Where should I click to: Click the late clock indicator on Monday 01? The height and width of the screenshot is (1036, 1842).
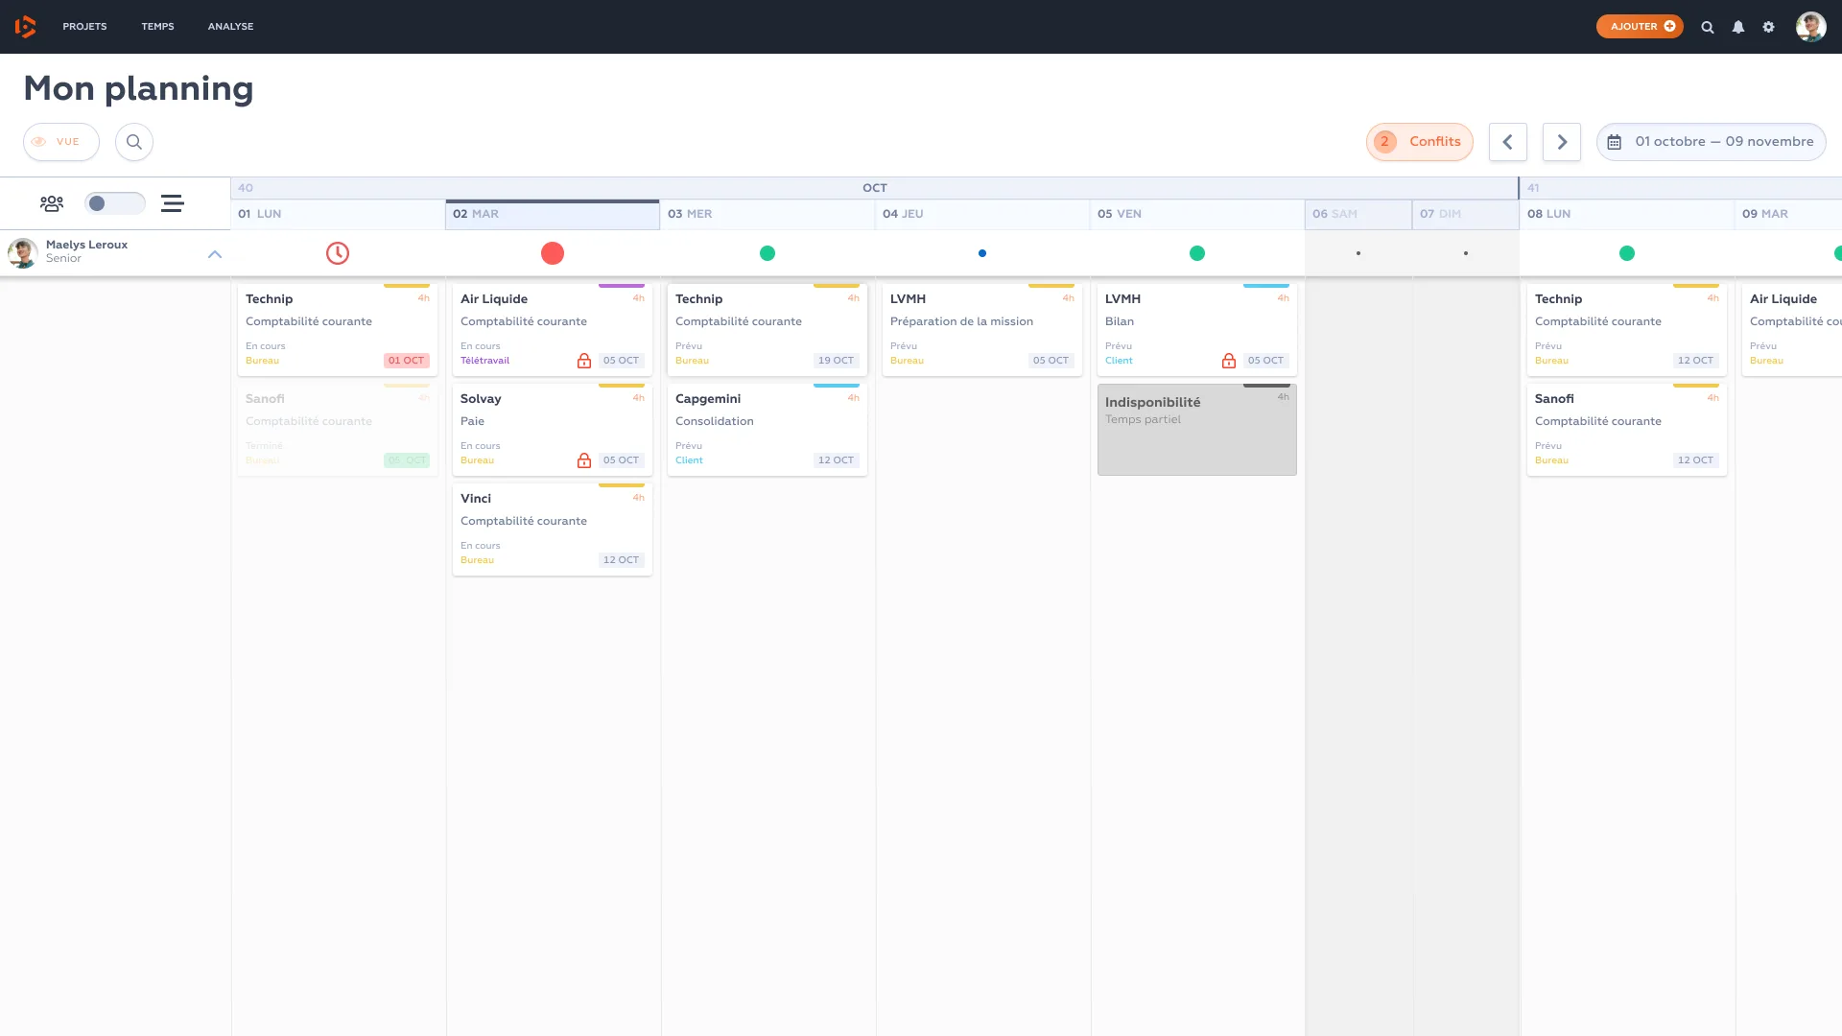(338, 253)
